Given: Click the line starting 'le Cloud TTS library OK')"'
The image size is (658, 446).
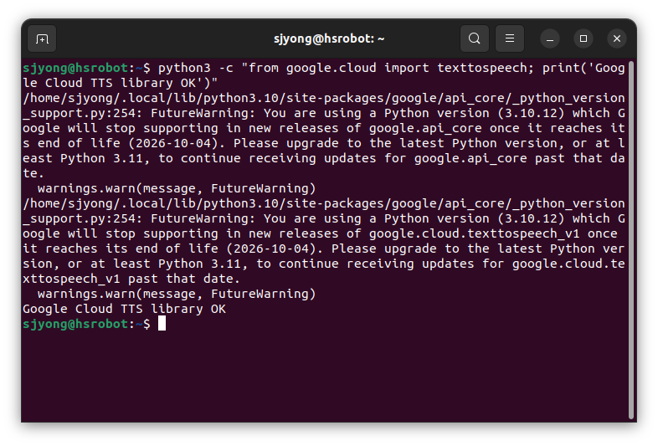Looking at the screenshot, I should point(121,83).
